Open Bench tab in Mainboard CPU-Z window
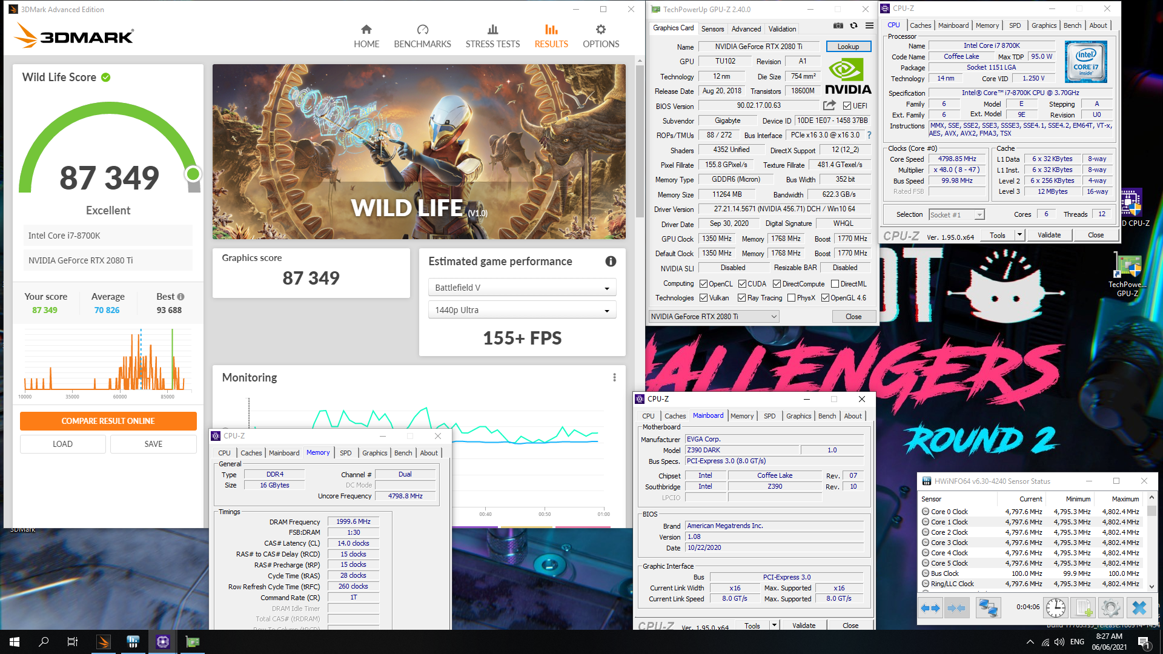Screen dimensions: 1163x654 point(827,415)
